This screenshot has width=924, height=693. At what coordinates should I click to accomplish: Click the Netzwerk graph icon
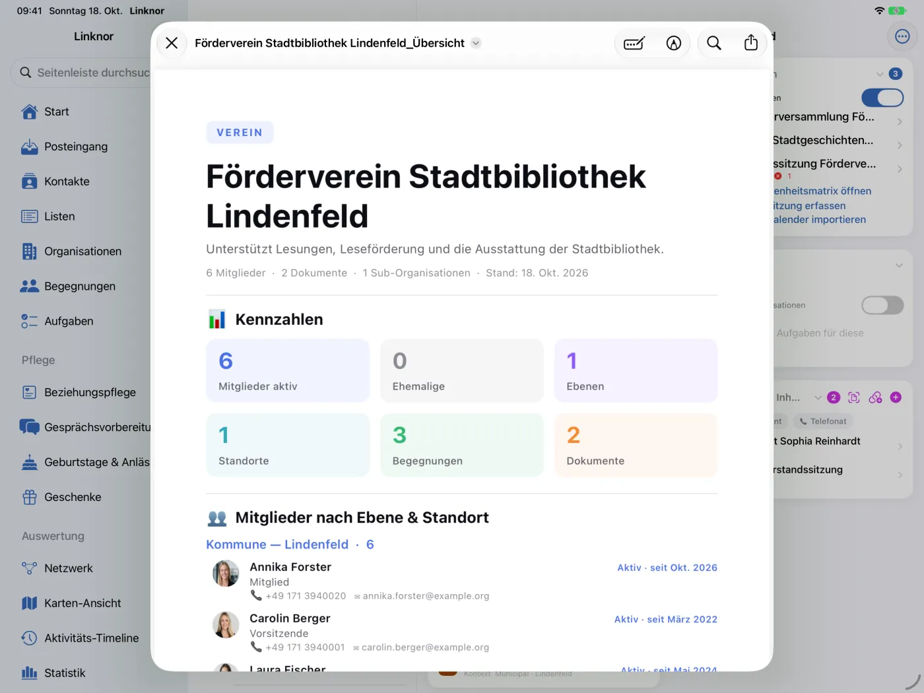click(x=29, y=568)
